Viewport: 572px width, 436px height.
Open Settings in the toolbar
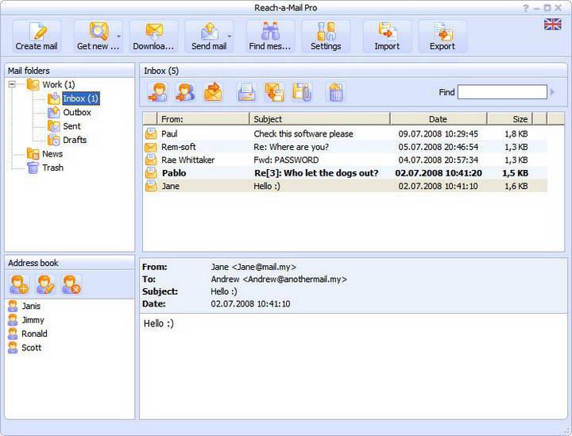(x=326, y=36)
